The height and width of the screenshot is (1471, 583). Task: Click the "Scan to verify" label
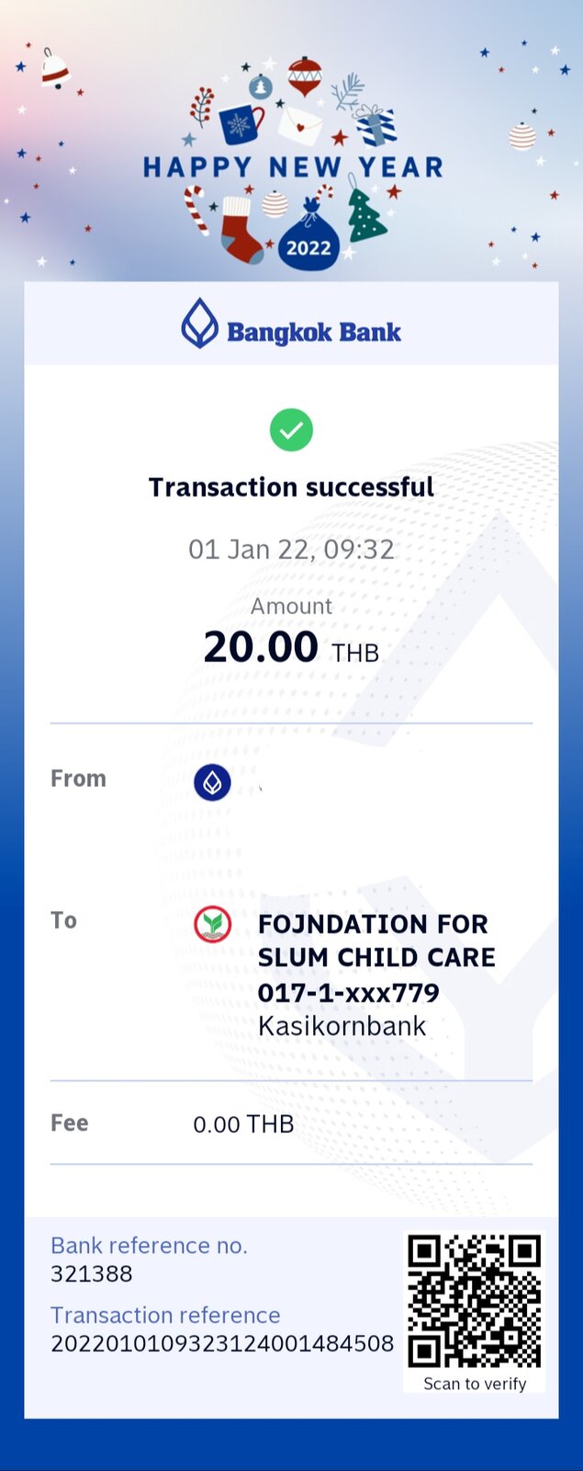[475, 1384]
